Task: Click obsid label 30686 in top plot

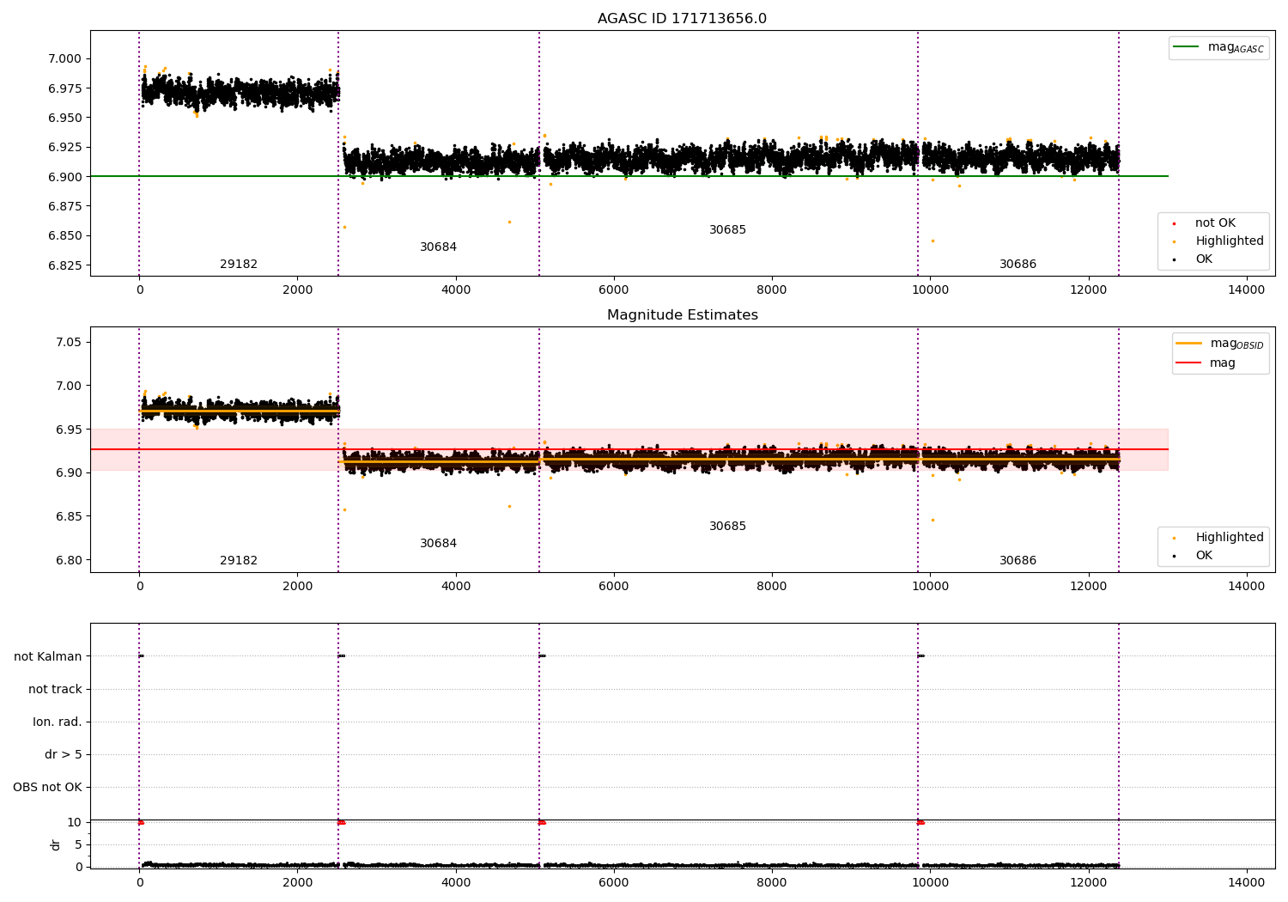Action: pyautogui.click(x=1018, y=265)
